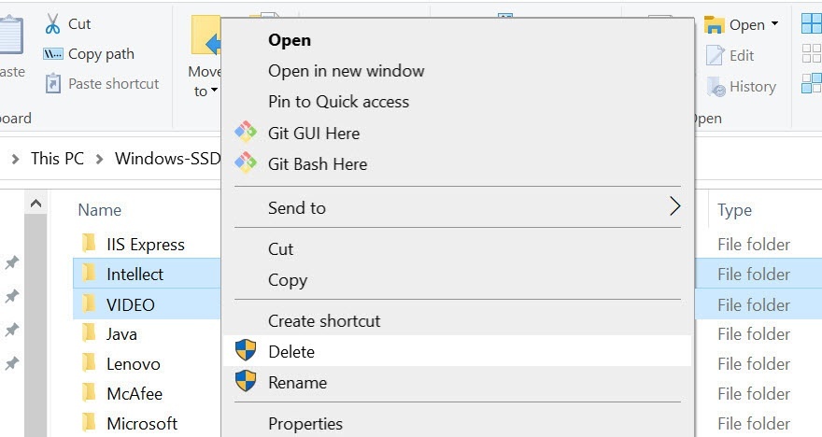822x437 pixels.
Task: Choose Properties from context menu
Action: 305,424
